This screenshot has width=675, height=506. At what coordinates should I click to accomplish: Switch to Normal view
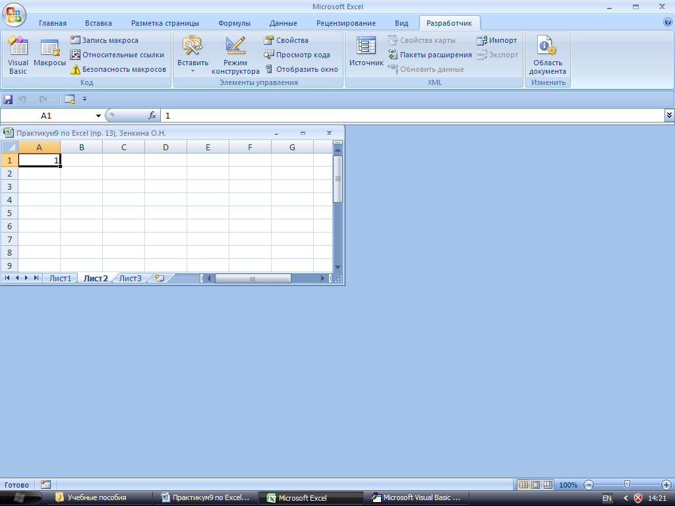pyautogui.click(x=523, y=485)
